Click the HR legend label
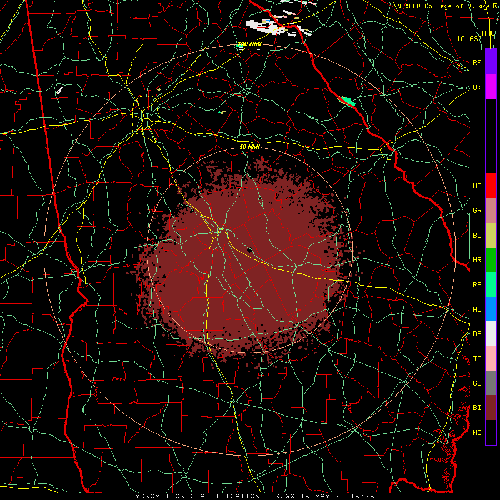The width and height of the screenshot is (500, 500). click(x=477, y=260)
